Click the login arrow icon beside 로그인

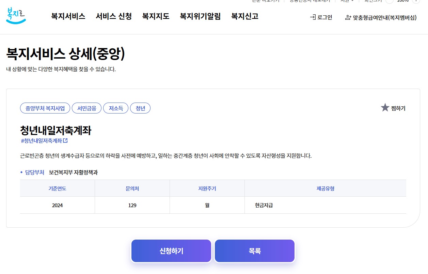point(312,17)
